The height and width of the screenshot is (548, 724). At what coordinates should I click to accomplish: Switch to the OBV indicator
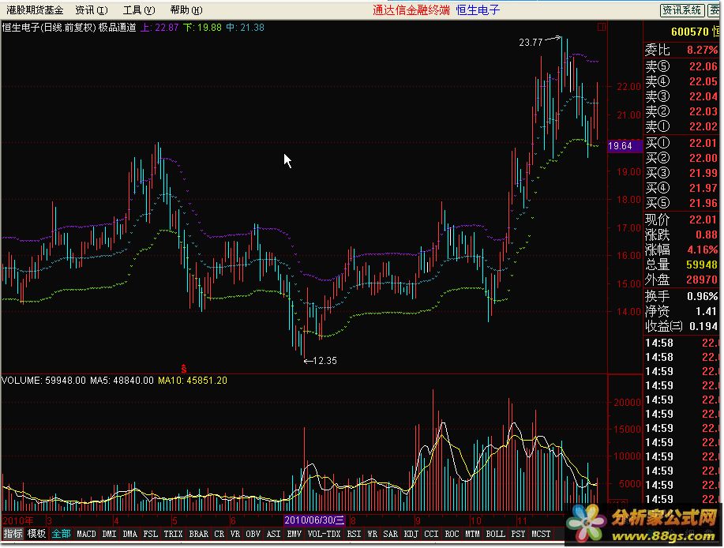pyautogui.click(x=253, y=534)
